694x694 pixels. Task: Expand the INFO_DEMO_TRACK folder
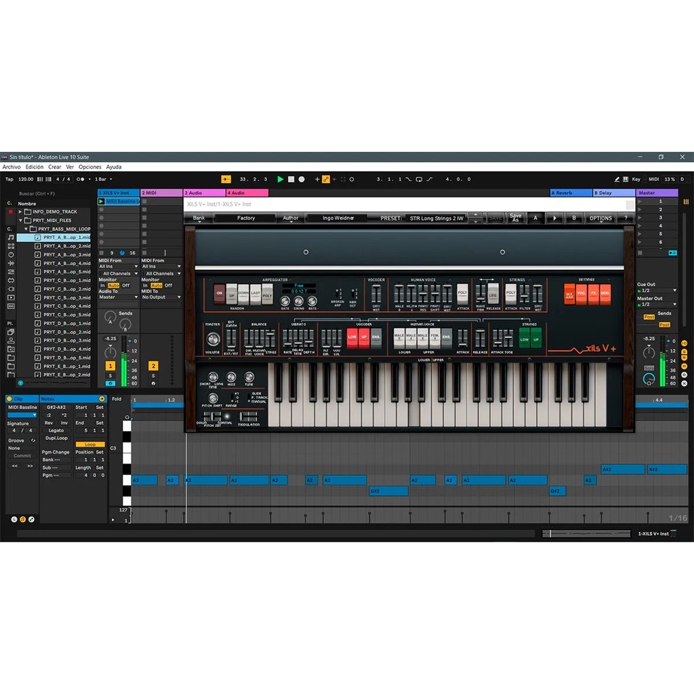pos(20,211)
